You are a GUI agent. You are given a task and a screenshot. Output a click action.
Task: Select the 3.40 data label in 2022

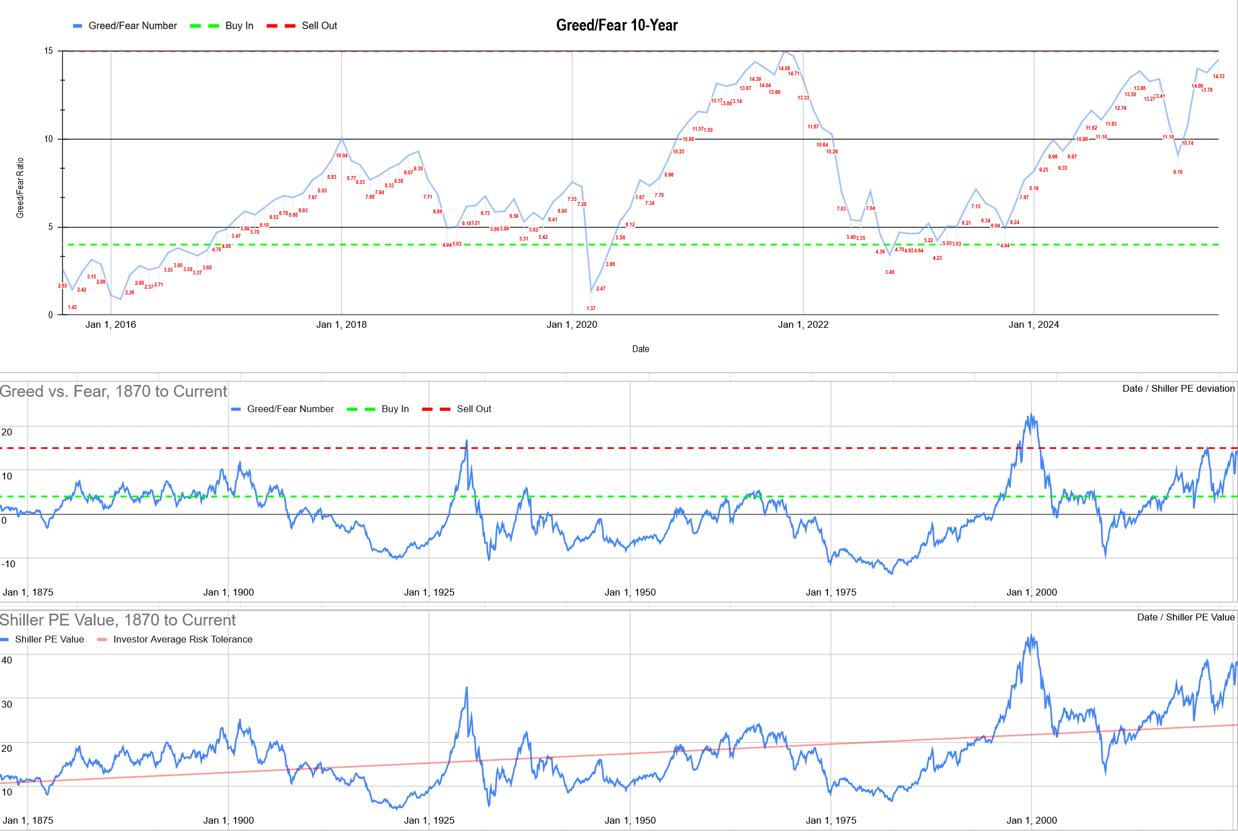tap(890, 272)
